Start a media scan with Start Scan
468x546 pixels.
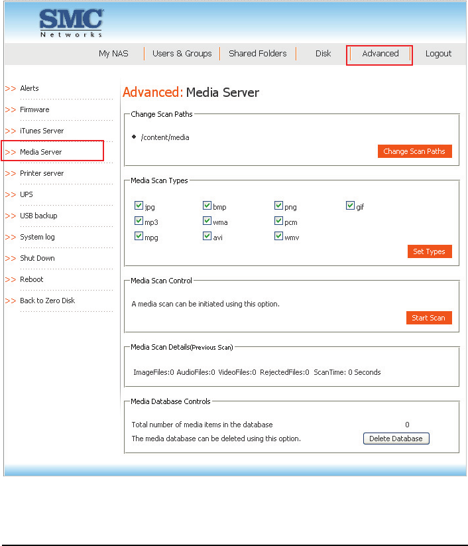click(x=429, y=318)
